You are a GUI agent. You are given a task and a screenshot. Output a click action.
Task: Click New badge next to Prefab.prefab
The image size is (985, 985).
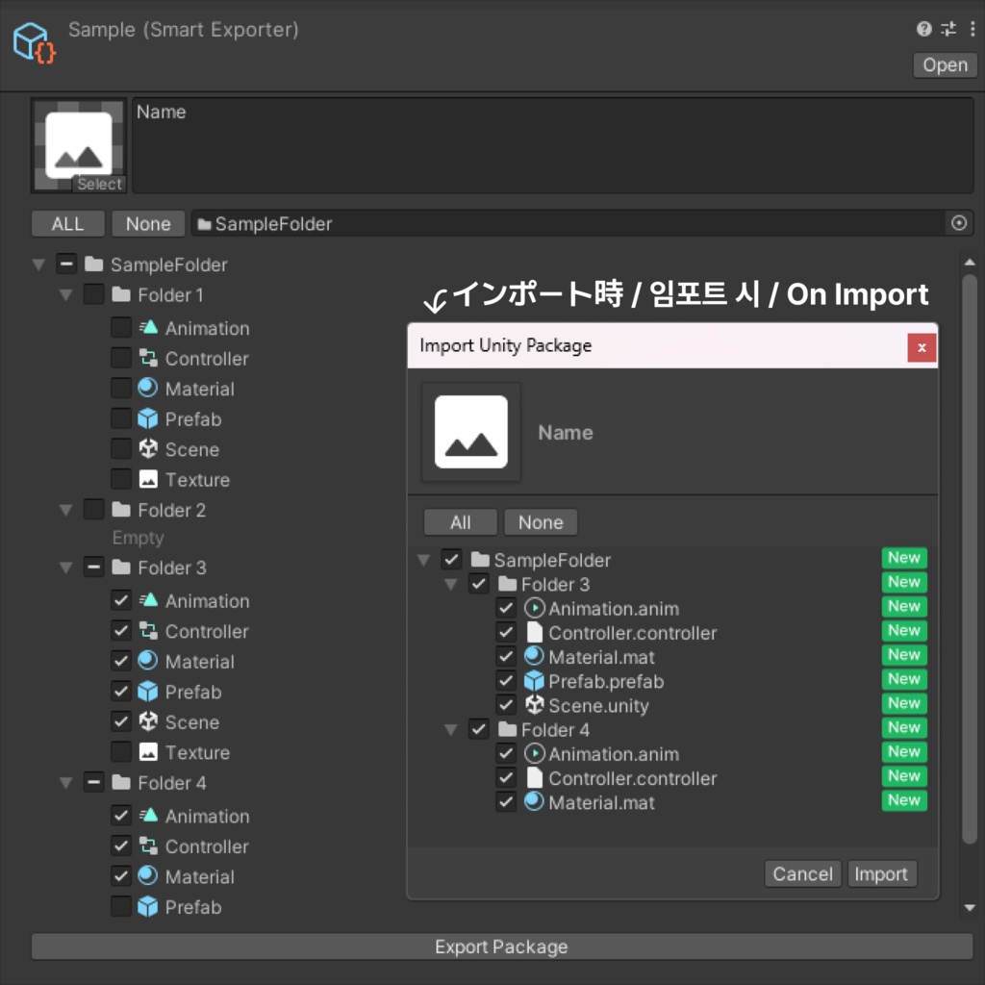[x=904, y=679]
